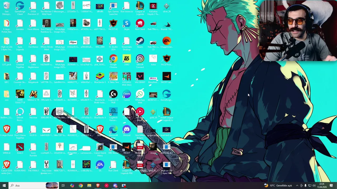The height and width of the screenshot is (189, 337).
Task: Select the Metin2 tr-TR icon
Action: (x=33, y=96)
